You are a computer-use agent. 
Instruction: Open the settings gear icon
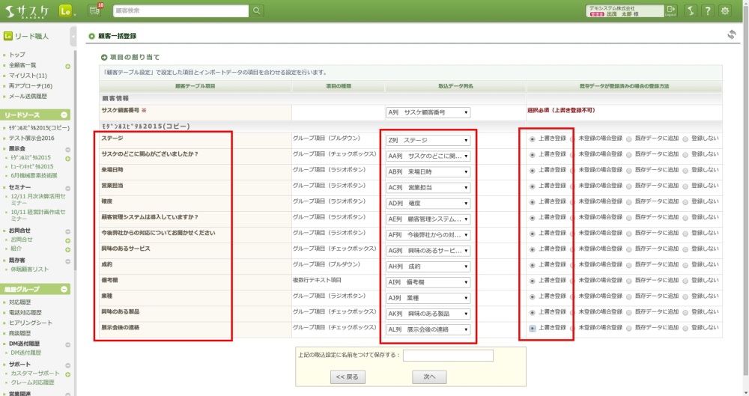tap(724, 10)
